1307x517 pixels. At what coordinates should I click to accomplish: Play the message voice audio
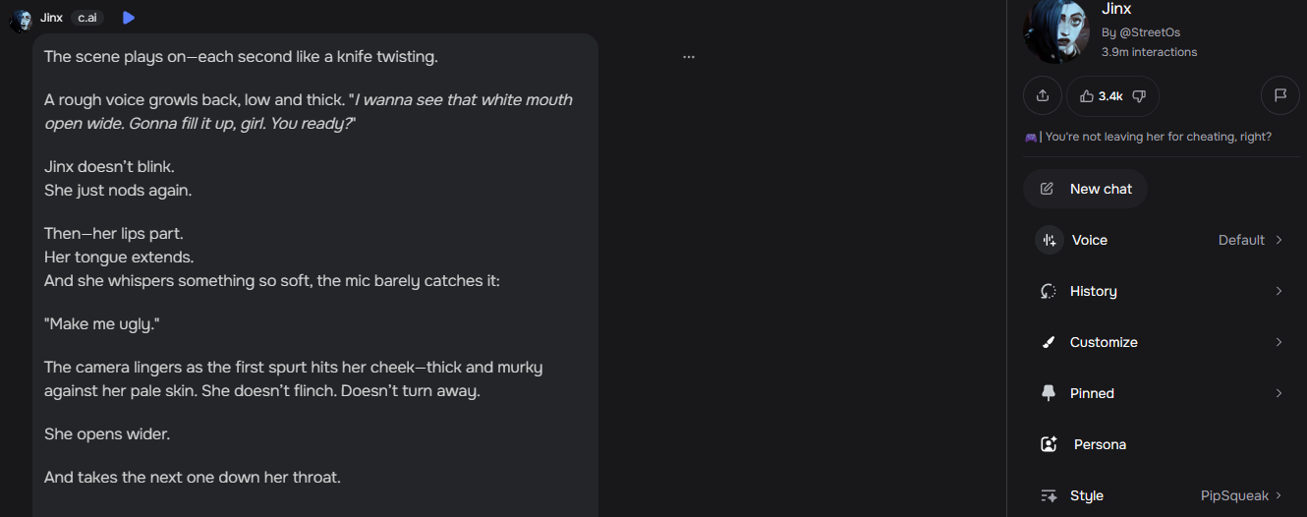[x=129, y=18]
